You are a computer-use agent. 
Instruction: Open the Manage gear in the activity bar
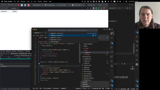112,85
